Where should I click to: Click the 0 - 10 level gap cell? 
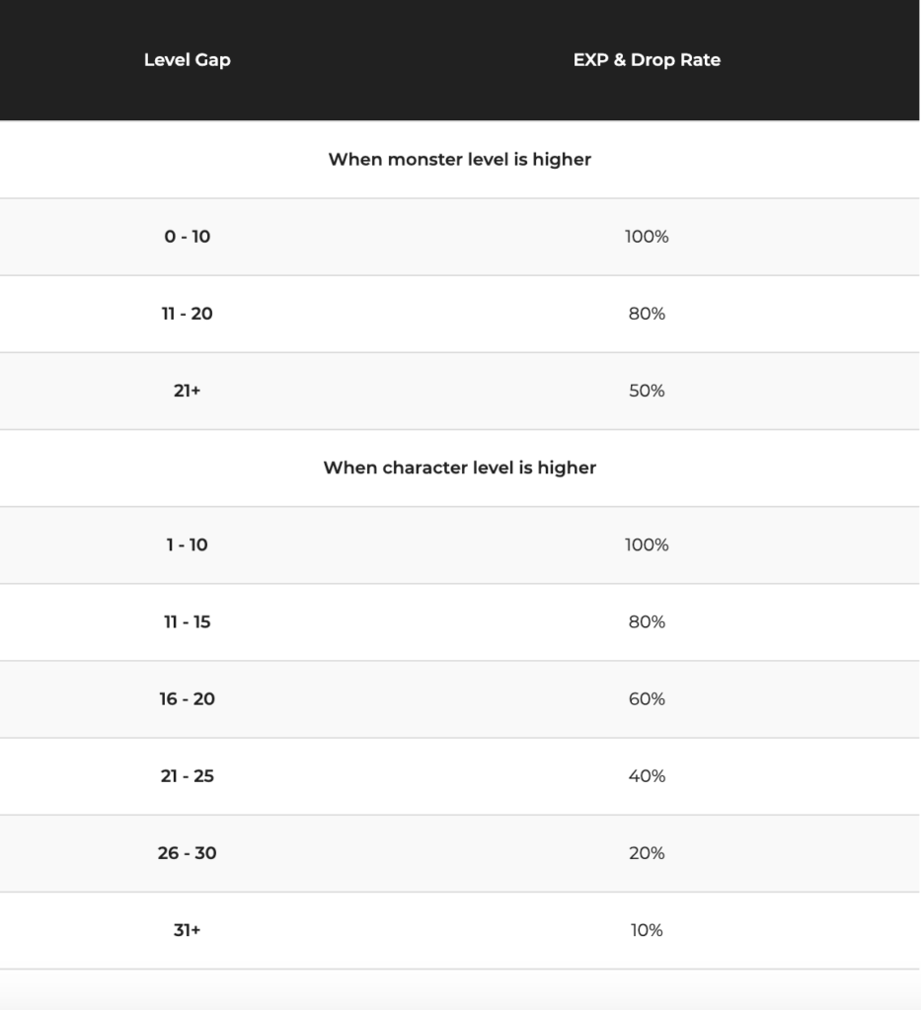coord(187,237)
